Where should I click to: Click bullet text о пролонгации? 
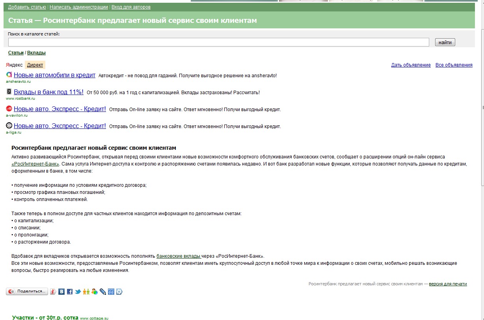pos(30,235)
